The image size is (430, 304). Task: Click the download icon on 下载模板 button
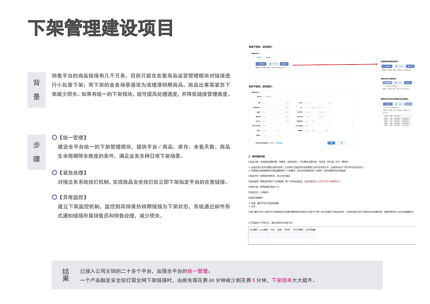pos(270,64)
